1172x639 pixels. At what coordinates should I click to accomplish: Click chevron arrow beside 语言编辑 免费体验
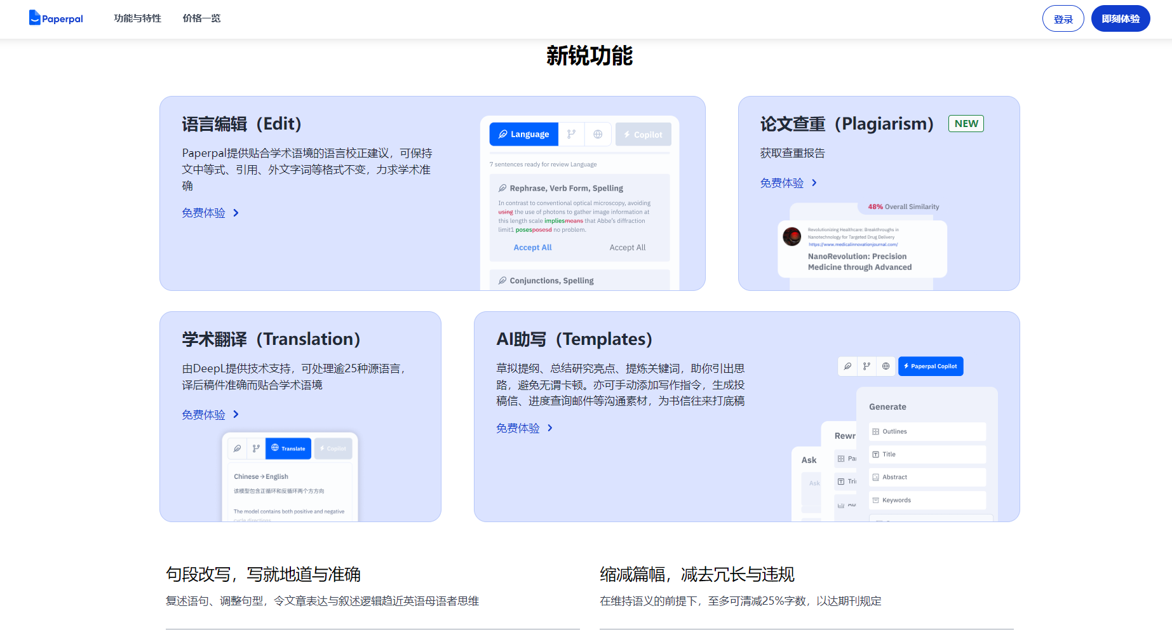[x=236, y=213]
